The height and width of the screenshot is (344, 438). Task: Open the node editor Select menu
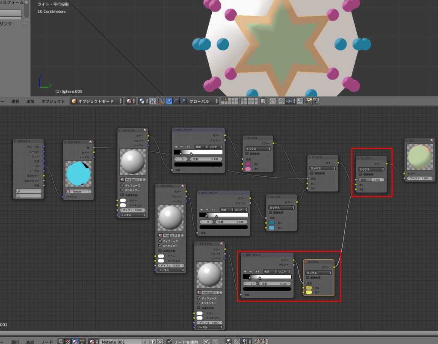(15, 342)
